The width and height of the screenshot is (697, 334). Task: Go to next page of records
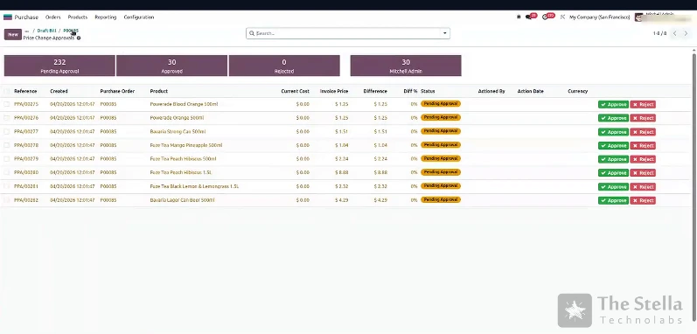[686, 33]
